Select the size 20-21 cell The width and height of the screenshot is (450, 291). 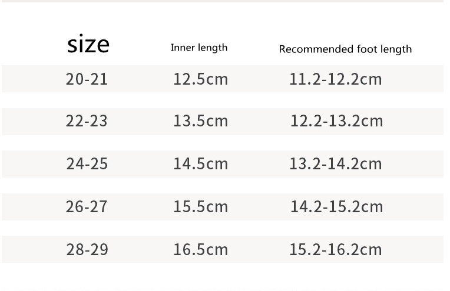pyautogui.click(x=87, y=79)
